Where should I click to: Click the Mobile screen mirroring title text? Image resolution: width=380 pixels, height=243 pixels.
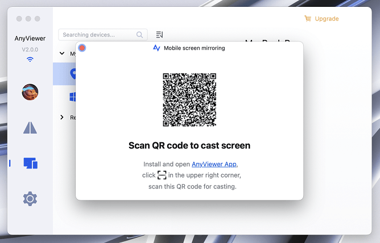point(194,48)
